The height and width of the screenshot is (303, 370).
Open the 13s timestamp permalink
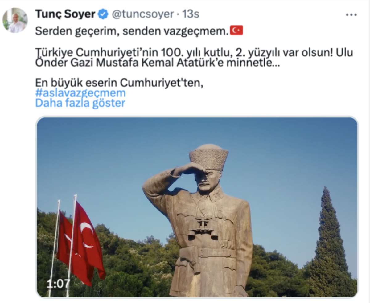point(191,14)
